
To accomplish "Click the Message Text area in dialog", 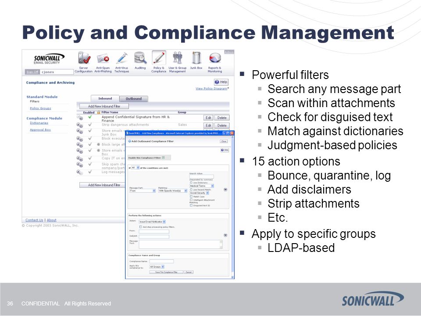I will coord(180,244).
